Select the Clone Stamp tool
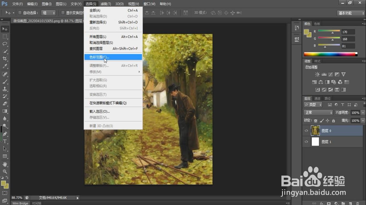The image size is (366, 205). [5, 89]
